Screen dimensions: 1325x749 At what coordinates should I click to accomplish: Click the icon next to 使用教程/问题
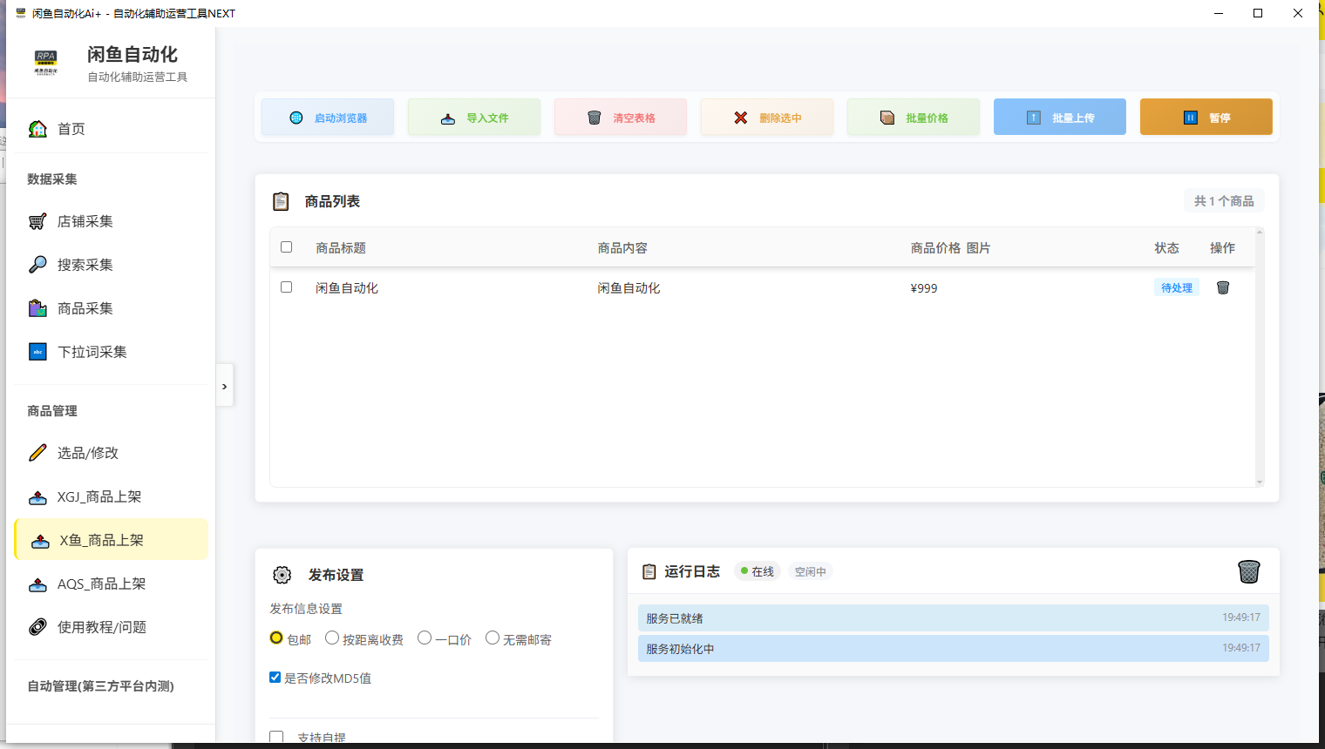tap(37, 627)
